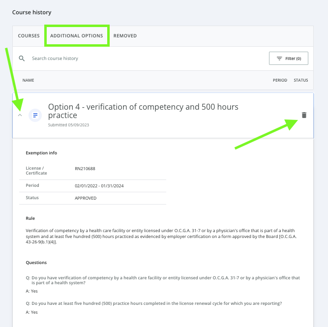Click the Submitted 05/09/2023 date text

[x=68, y=125]
